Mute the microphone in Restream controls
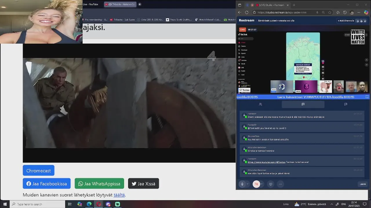 [x=242, y=184]
